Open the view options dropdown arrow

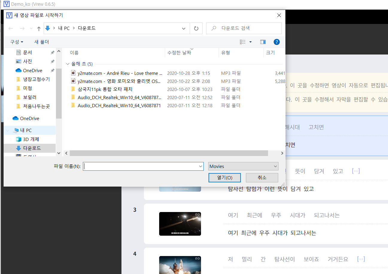click(250, 42)
